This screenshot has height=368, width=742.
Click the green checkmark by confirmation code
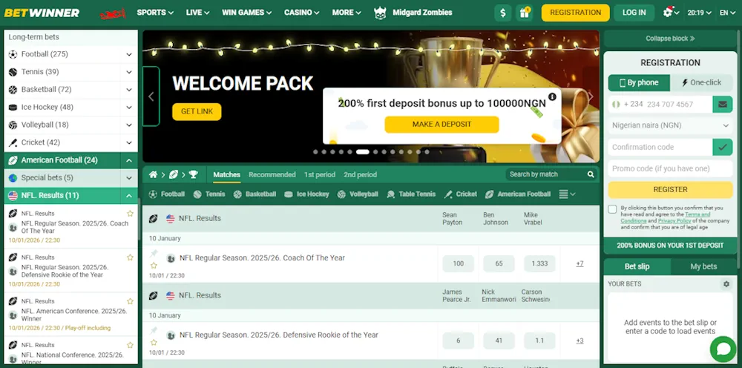click(x=722, y=147)
